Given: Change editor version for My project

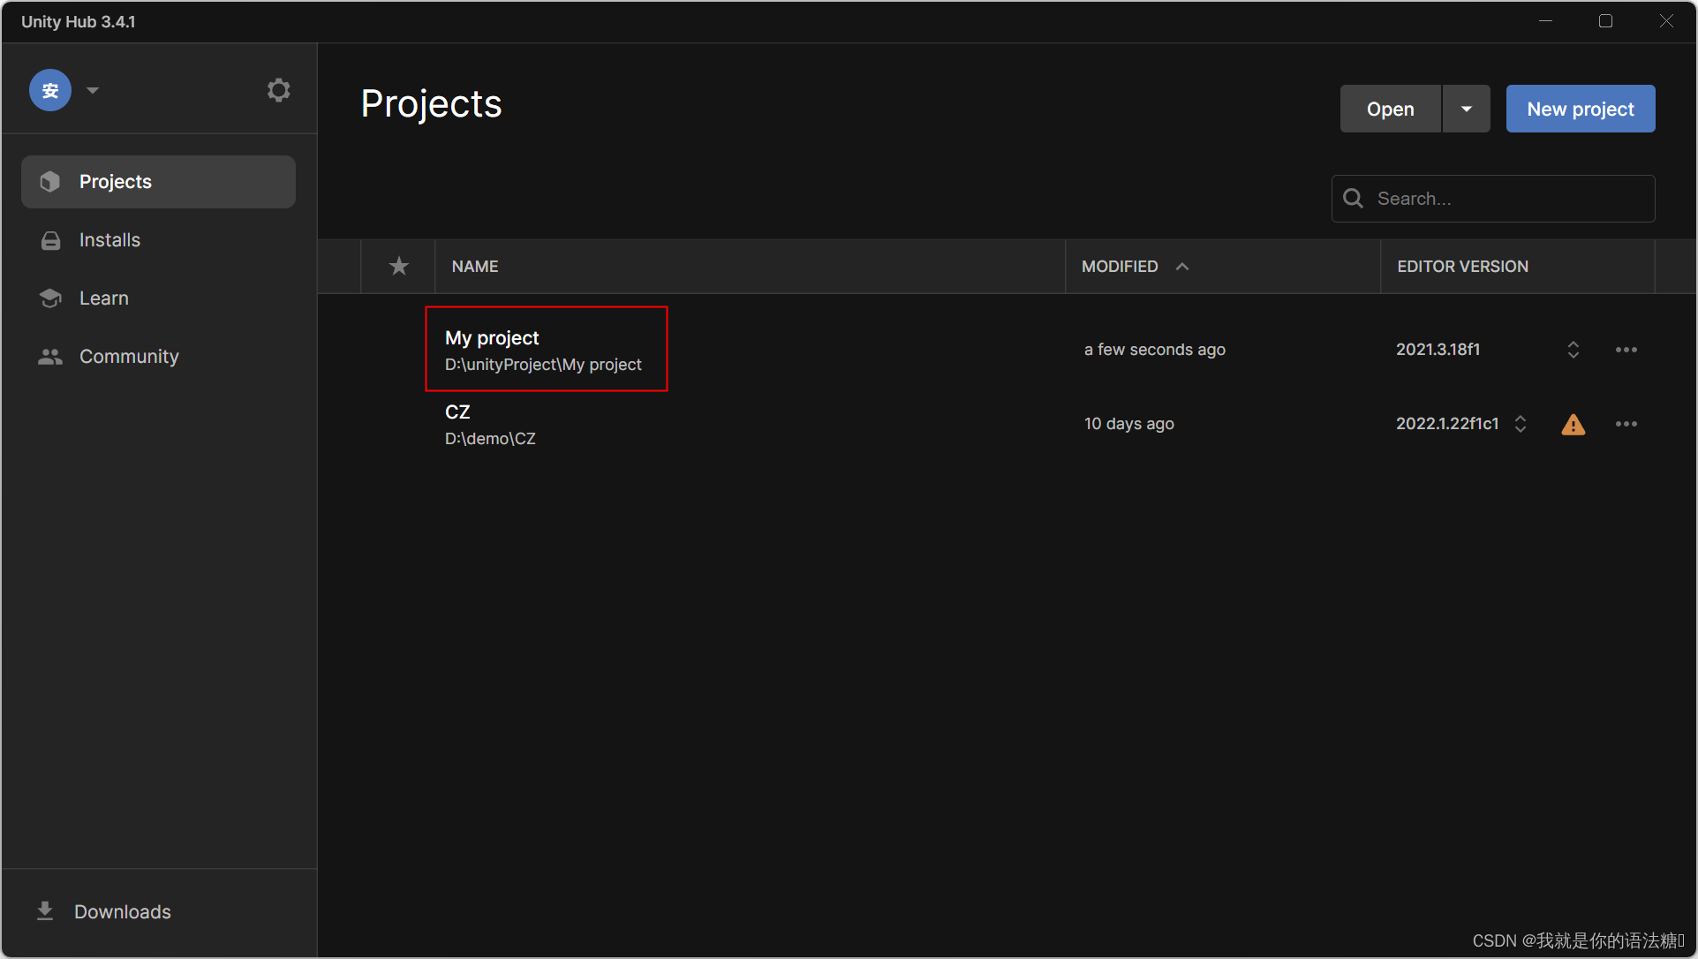Looking at the screenshot, I should tap(1573, 350).
